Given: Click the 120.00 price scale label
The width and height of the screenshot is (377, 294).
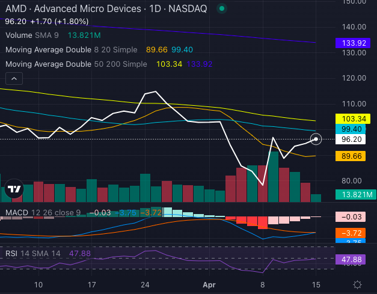Looking at the screenshot, I should pyautogui.click(x=354, y=78).
